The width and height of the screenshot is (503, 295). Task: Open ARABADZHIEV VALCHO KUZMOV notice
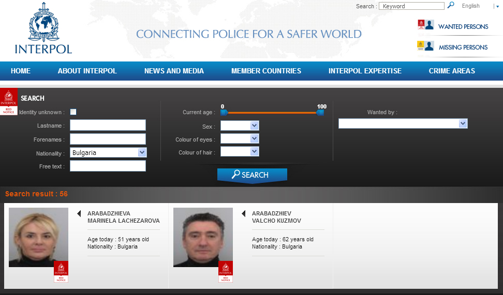[x=276, y=217]
